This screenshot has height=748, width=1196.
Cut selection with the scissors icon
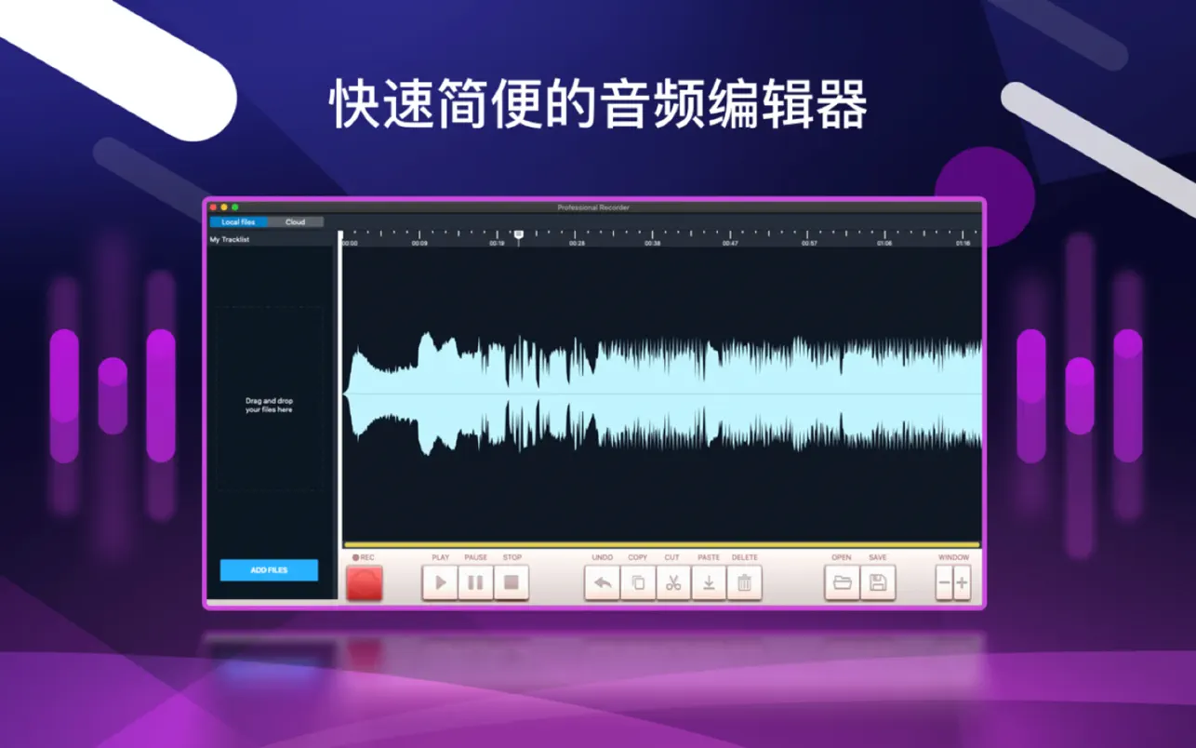pos(673,583)
